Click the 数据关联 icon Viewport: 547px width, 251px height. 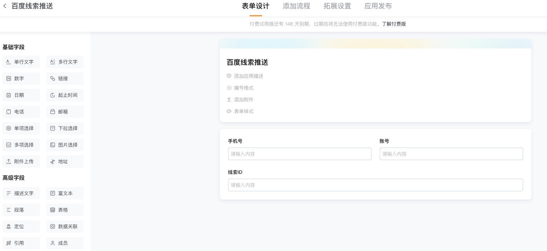pyautogui.click(x=53, y=226)
